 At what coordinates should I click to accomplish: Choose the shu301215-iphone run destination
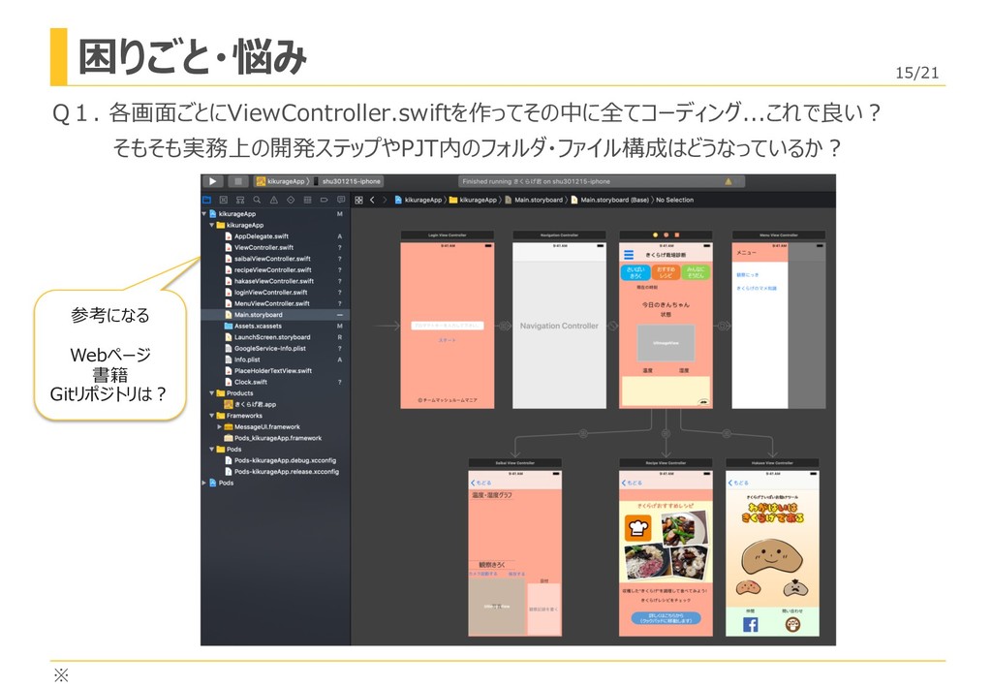(348, 181)
